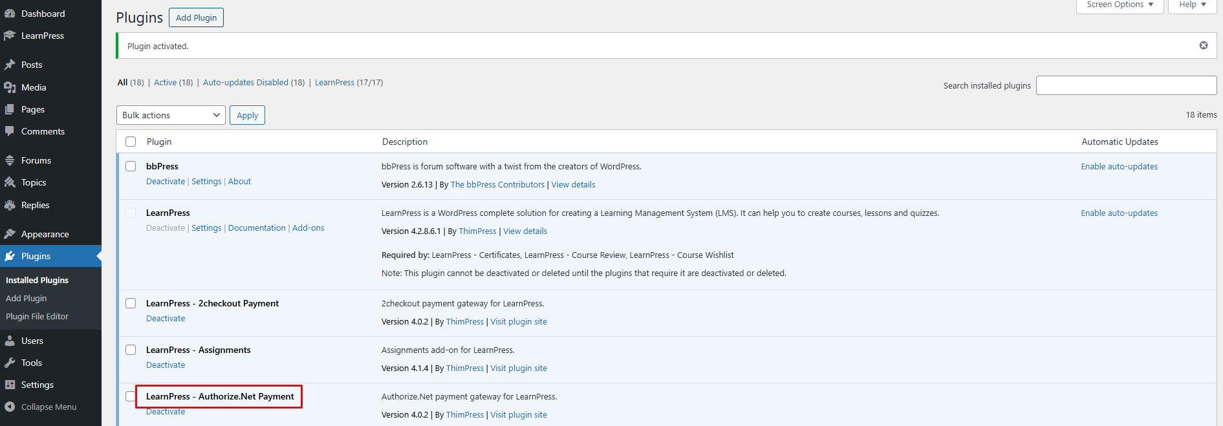Expand the Help panel
This screenshot has width=1223, height=426.
pyautogui.click(x=1192, y=5)
